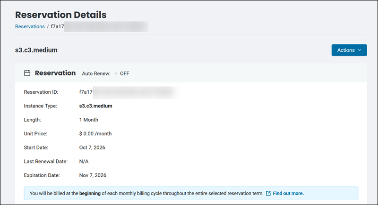Image resolution: width=378 pixels, height=205 pixels.
Task: Select the Reservation Details page title
Action: point(61,15)
